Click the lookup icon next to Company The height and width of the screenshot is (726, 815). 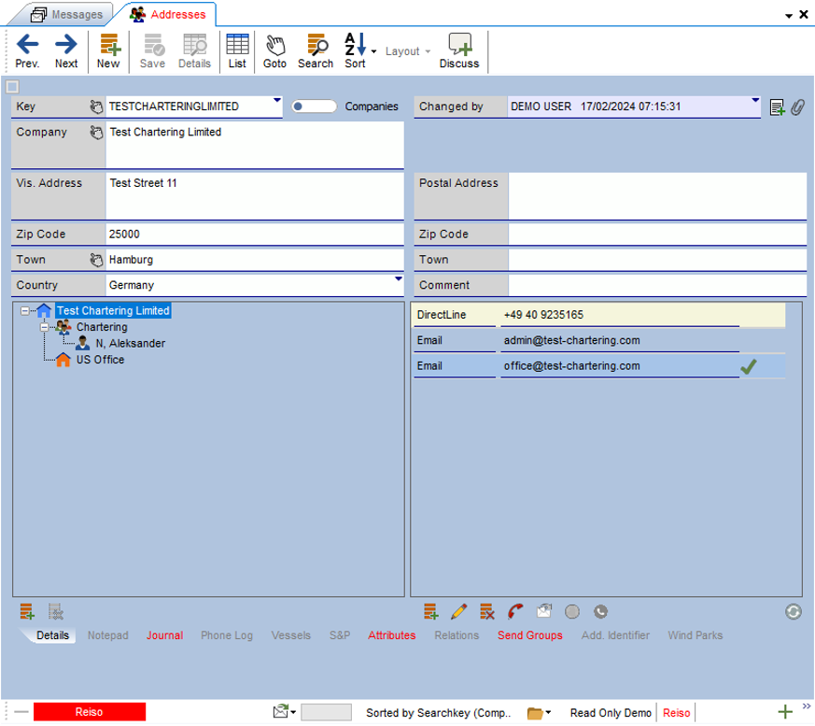pos(96,132)
